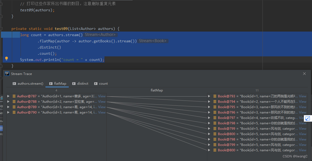This screenshot has width=312, height=161.
Task: Click the Book@793 object icon
Action: click(215, 96)
